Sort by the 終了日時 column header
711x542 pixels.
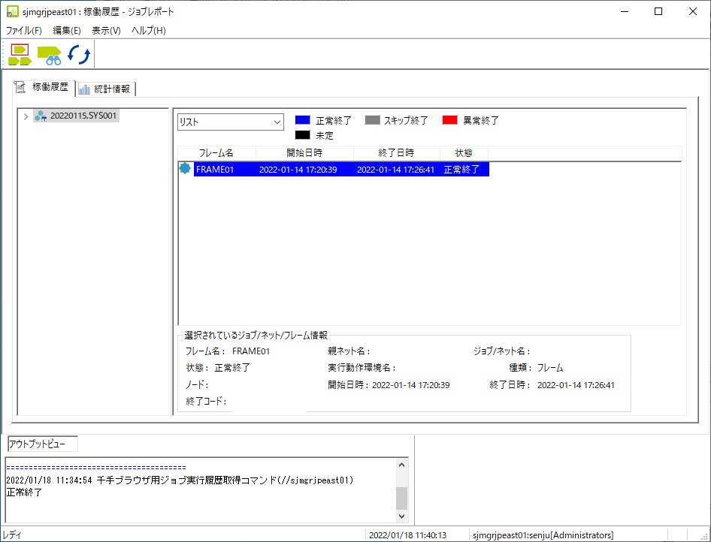coord(396,153)
